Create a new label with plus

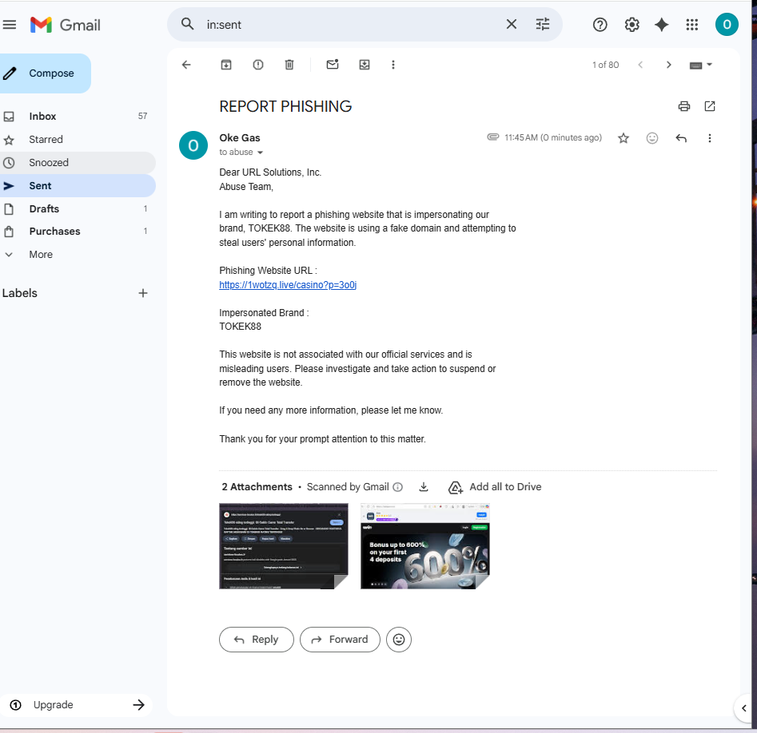click(143, 293)
